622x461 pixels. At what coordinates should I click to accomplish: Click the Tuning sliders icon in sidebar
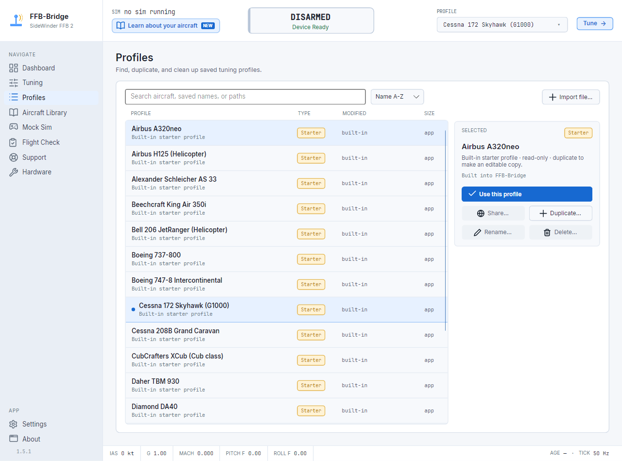(x=14, y=83)
